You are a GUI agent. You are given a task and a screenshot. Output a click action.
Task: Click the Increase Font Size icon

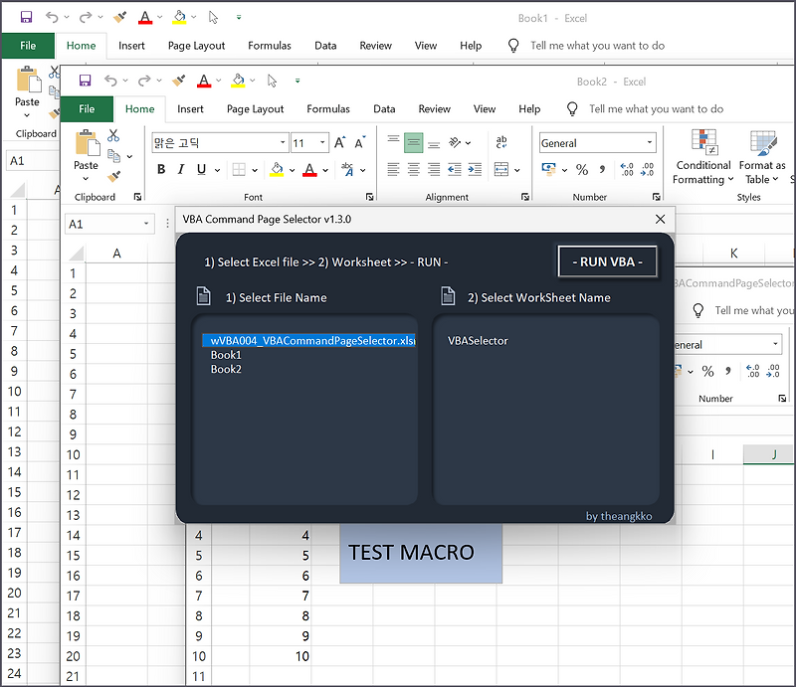point(339,140)
